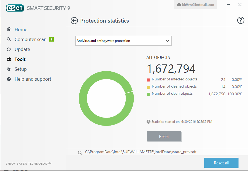Click the SMART SECURITY 9 title text
This screenshot has width=248, height=171.
click(48, 8)
